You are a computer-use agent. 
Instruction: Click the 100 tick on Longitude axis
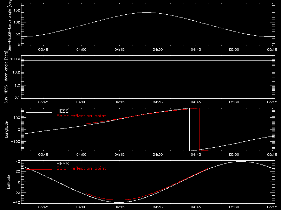17,118
